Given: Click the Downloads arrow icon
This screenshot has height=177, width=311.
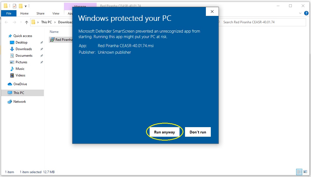Looking at the screenshot, I should click(x=12, y=49).
